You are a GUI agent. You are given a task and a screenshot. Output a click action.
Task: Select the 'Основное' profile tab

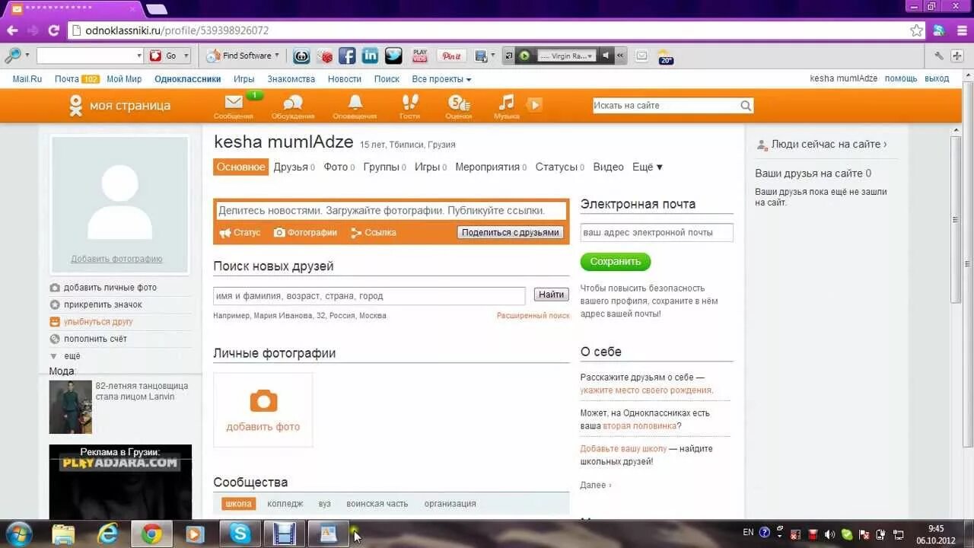(240, 167)
